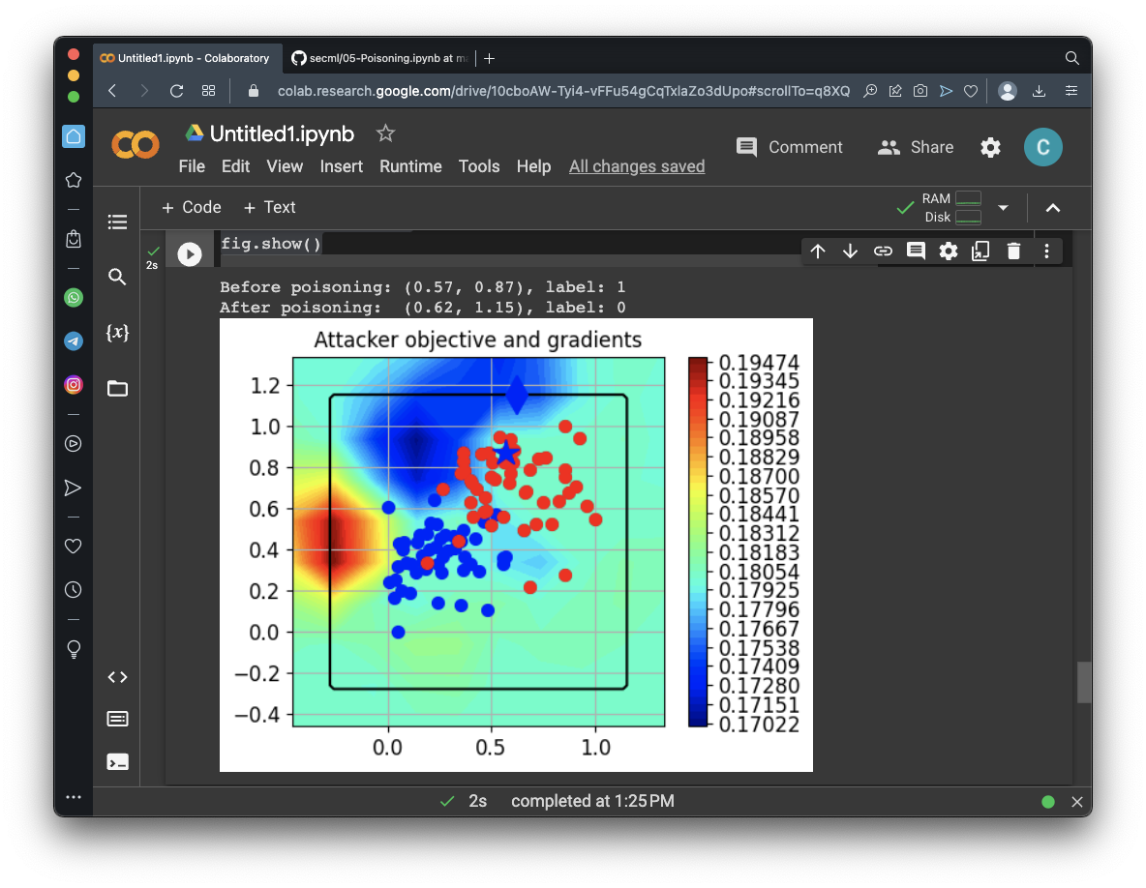Star the Untitled1.ipynb notebook
Viewport: 1146px width, 888px height.
385,133
